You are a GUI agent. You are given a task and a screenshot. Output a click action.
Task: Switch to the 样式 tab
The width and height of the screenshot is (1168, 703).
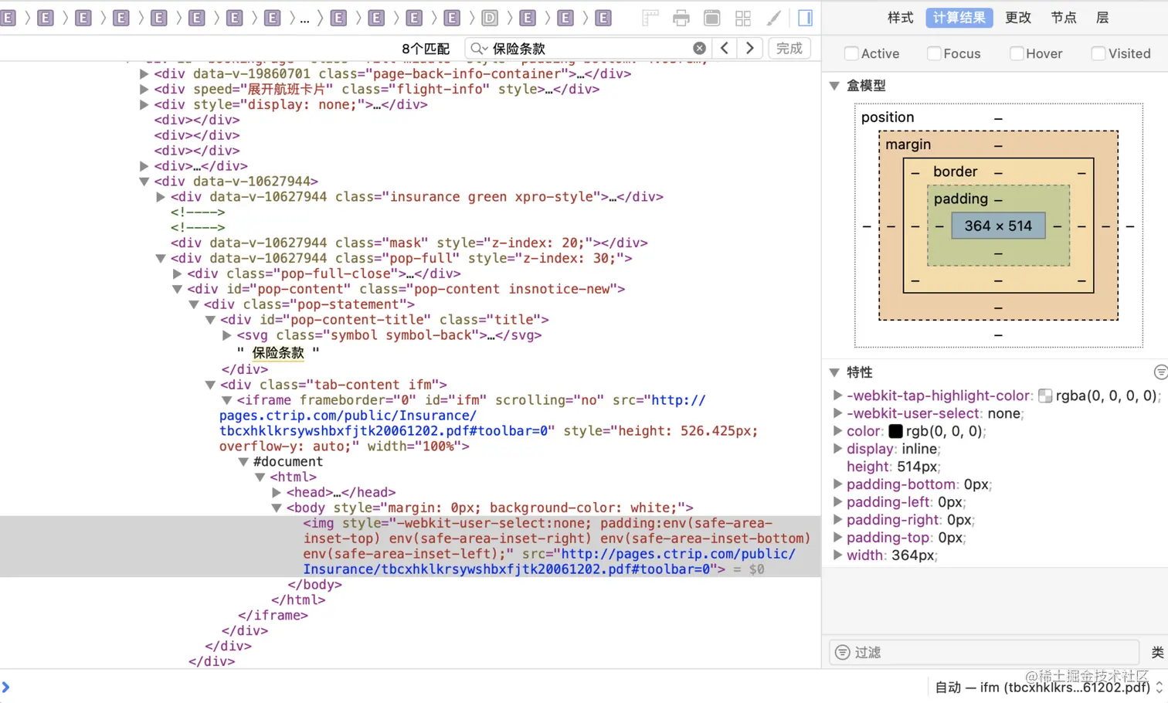[x=900, y=18]
